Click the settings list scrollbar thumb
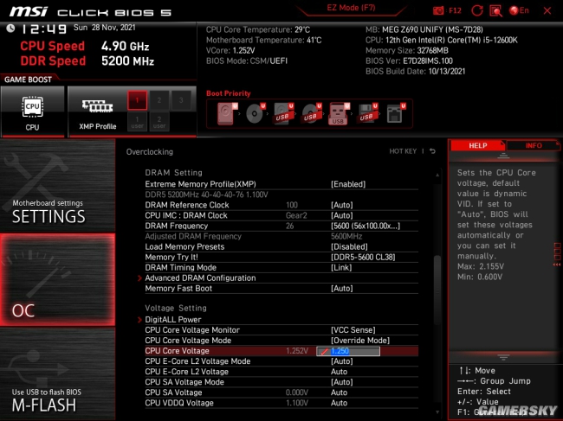Image resolution: width=563 pixels, height=421 pixels. click(x=437, y=290)
